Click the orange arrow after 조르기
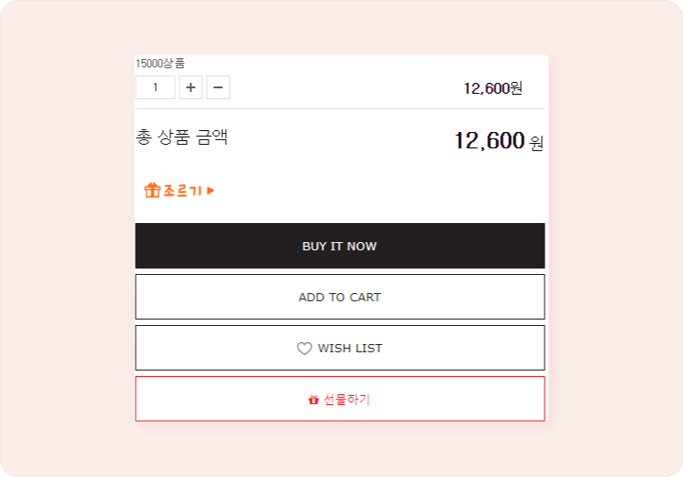Viewport: 683px width, 477px height. point(211,190)
